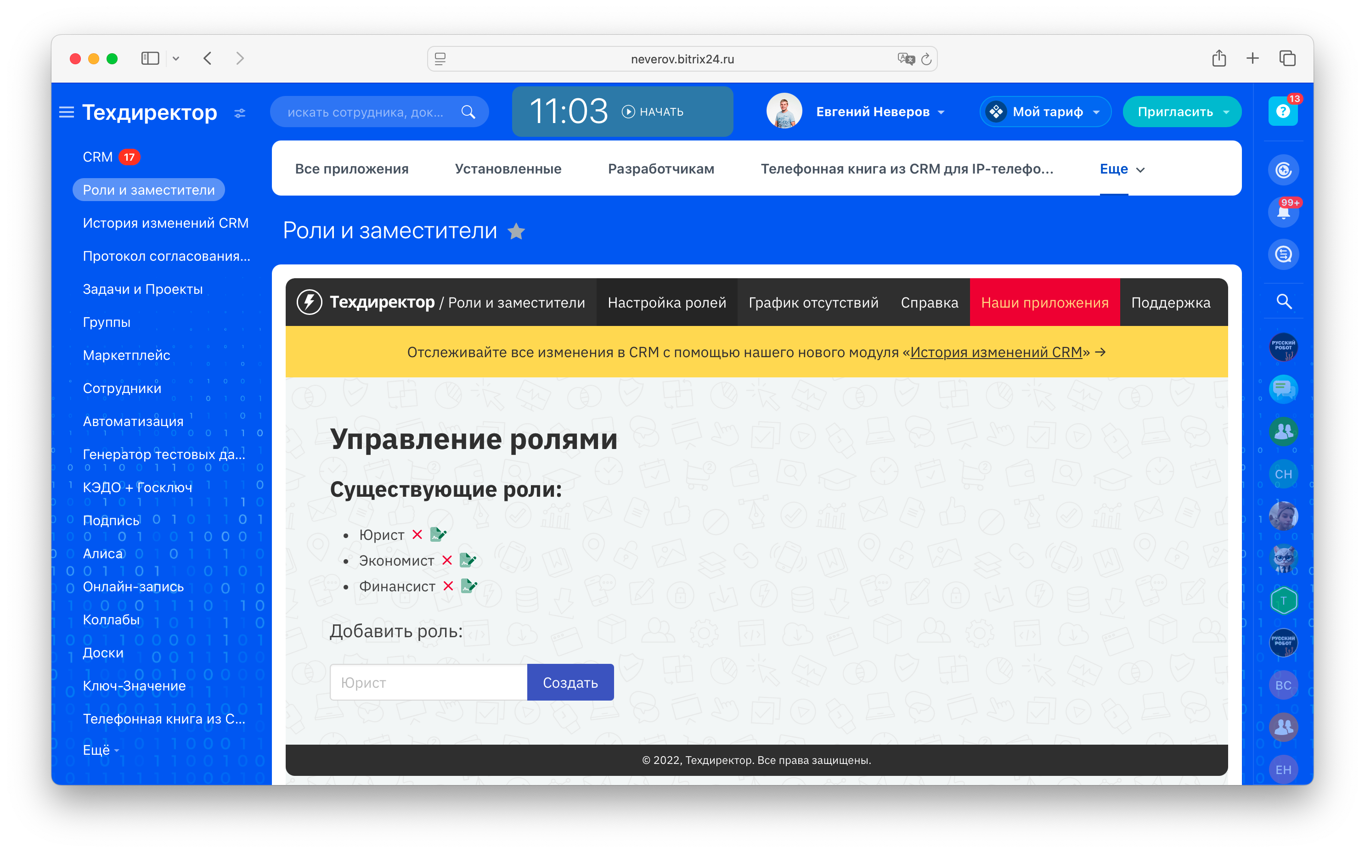Open help question mark icon
The width and height of the screenshot is (1365, 853).
pos(1283,111)
